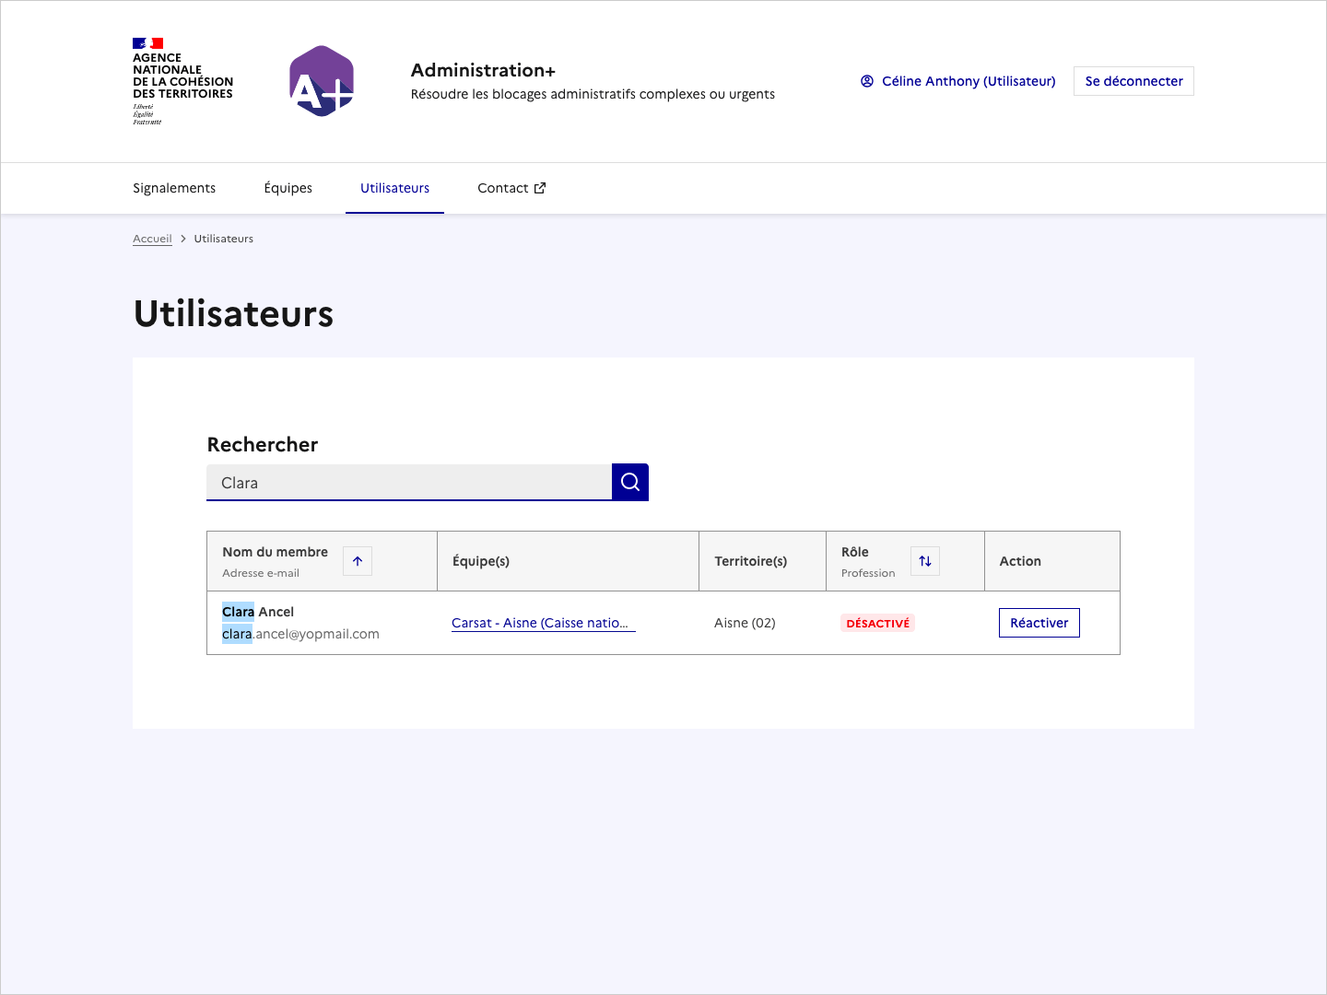Open the Contact page
This screenshot has height=995, width=1327.
tap(502, 188)
